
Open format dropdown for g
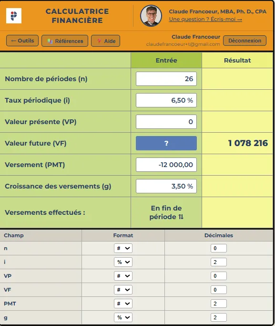coord(123,317)
